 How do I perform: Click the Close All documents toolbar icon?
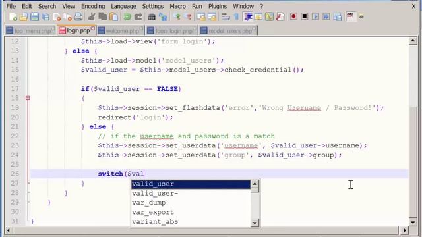pyautogui.click(x=67, y=17)
